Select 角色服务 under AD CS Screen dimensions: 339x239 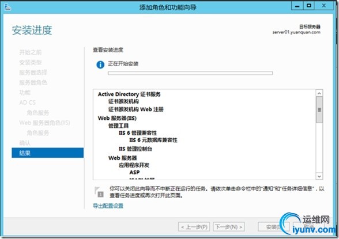point(38,113)
